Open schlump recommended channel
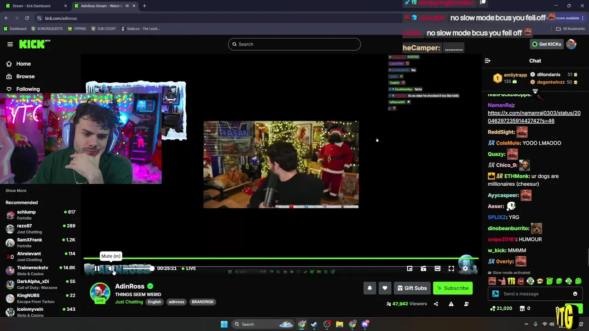589x331 pixels. point(40,215)
